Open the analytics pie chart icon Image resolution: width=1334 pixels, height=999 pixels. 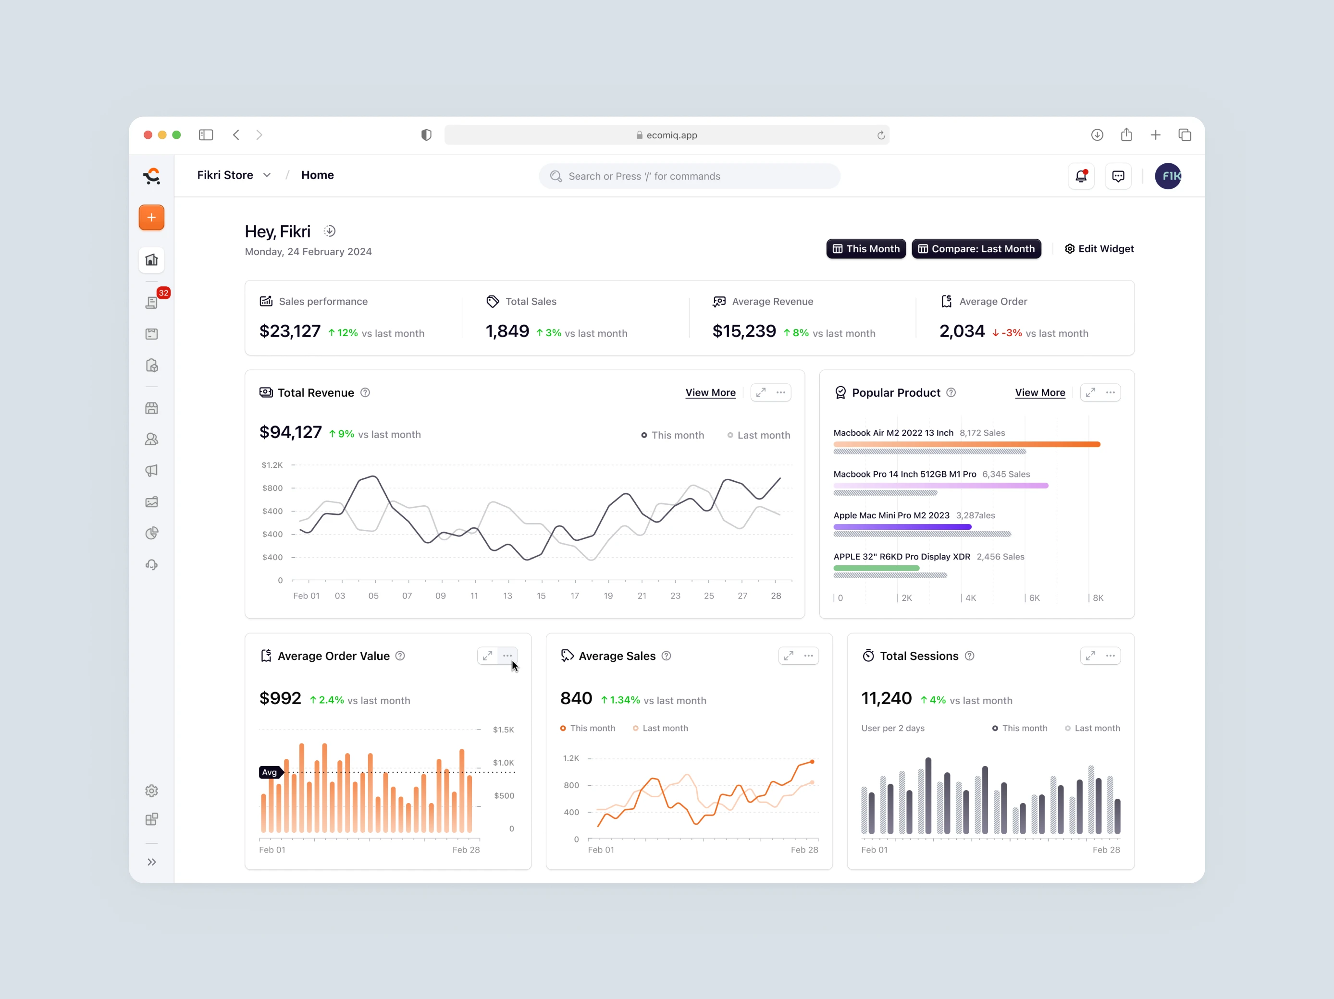(151, 533)
